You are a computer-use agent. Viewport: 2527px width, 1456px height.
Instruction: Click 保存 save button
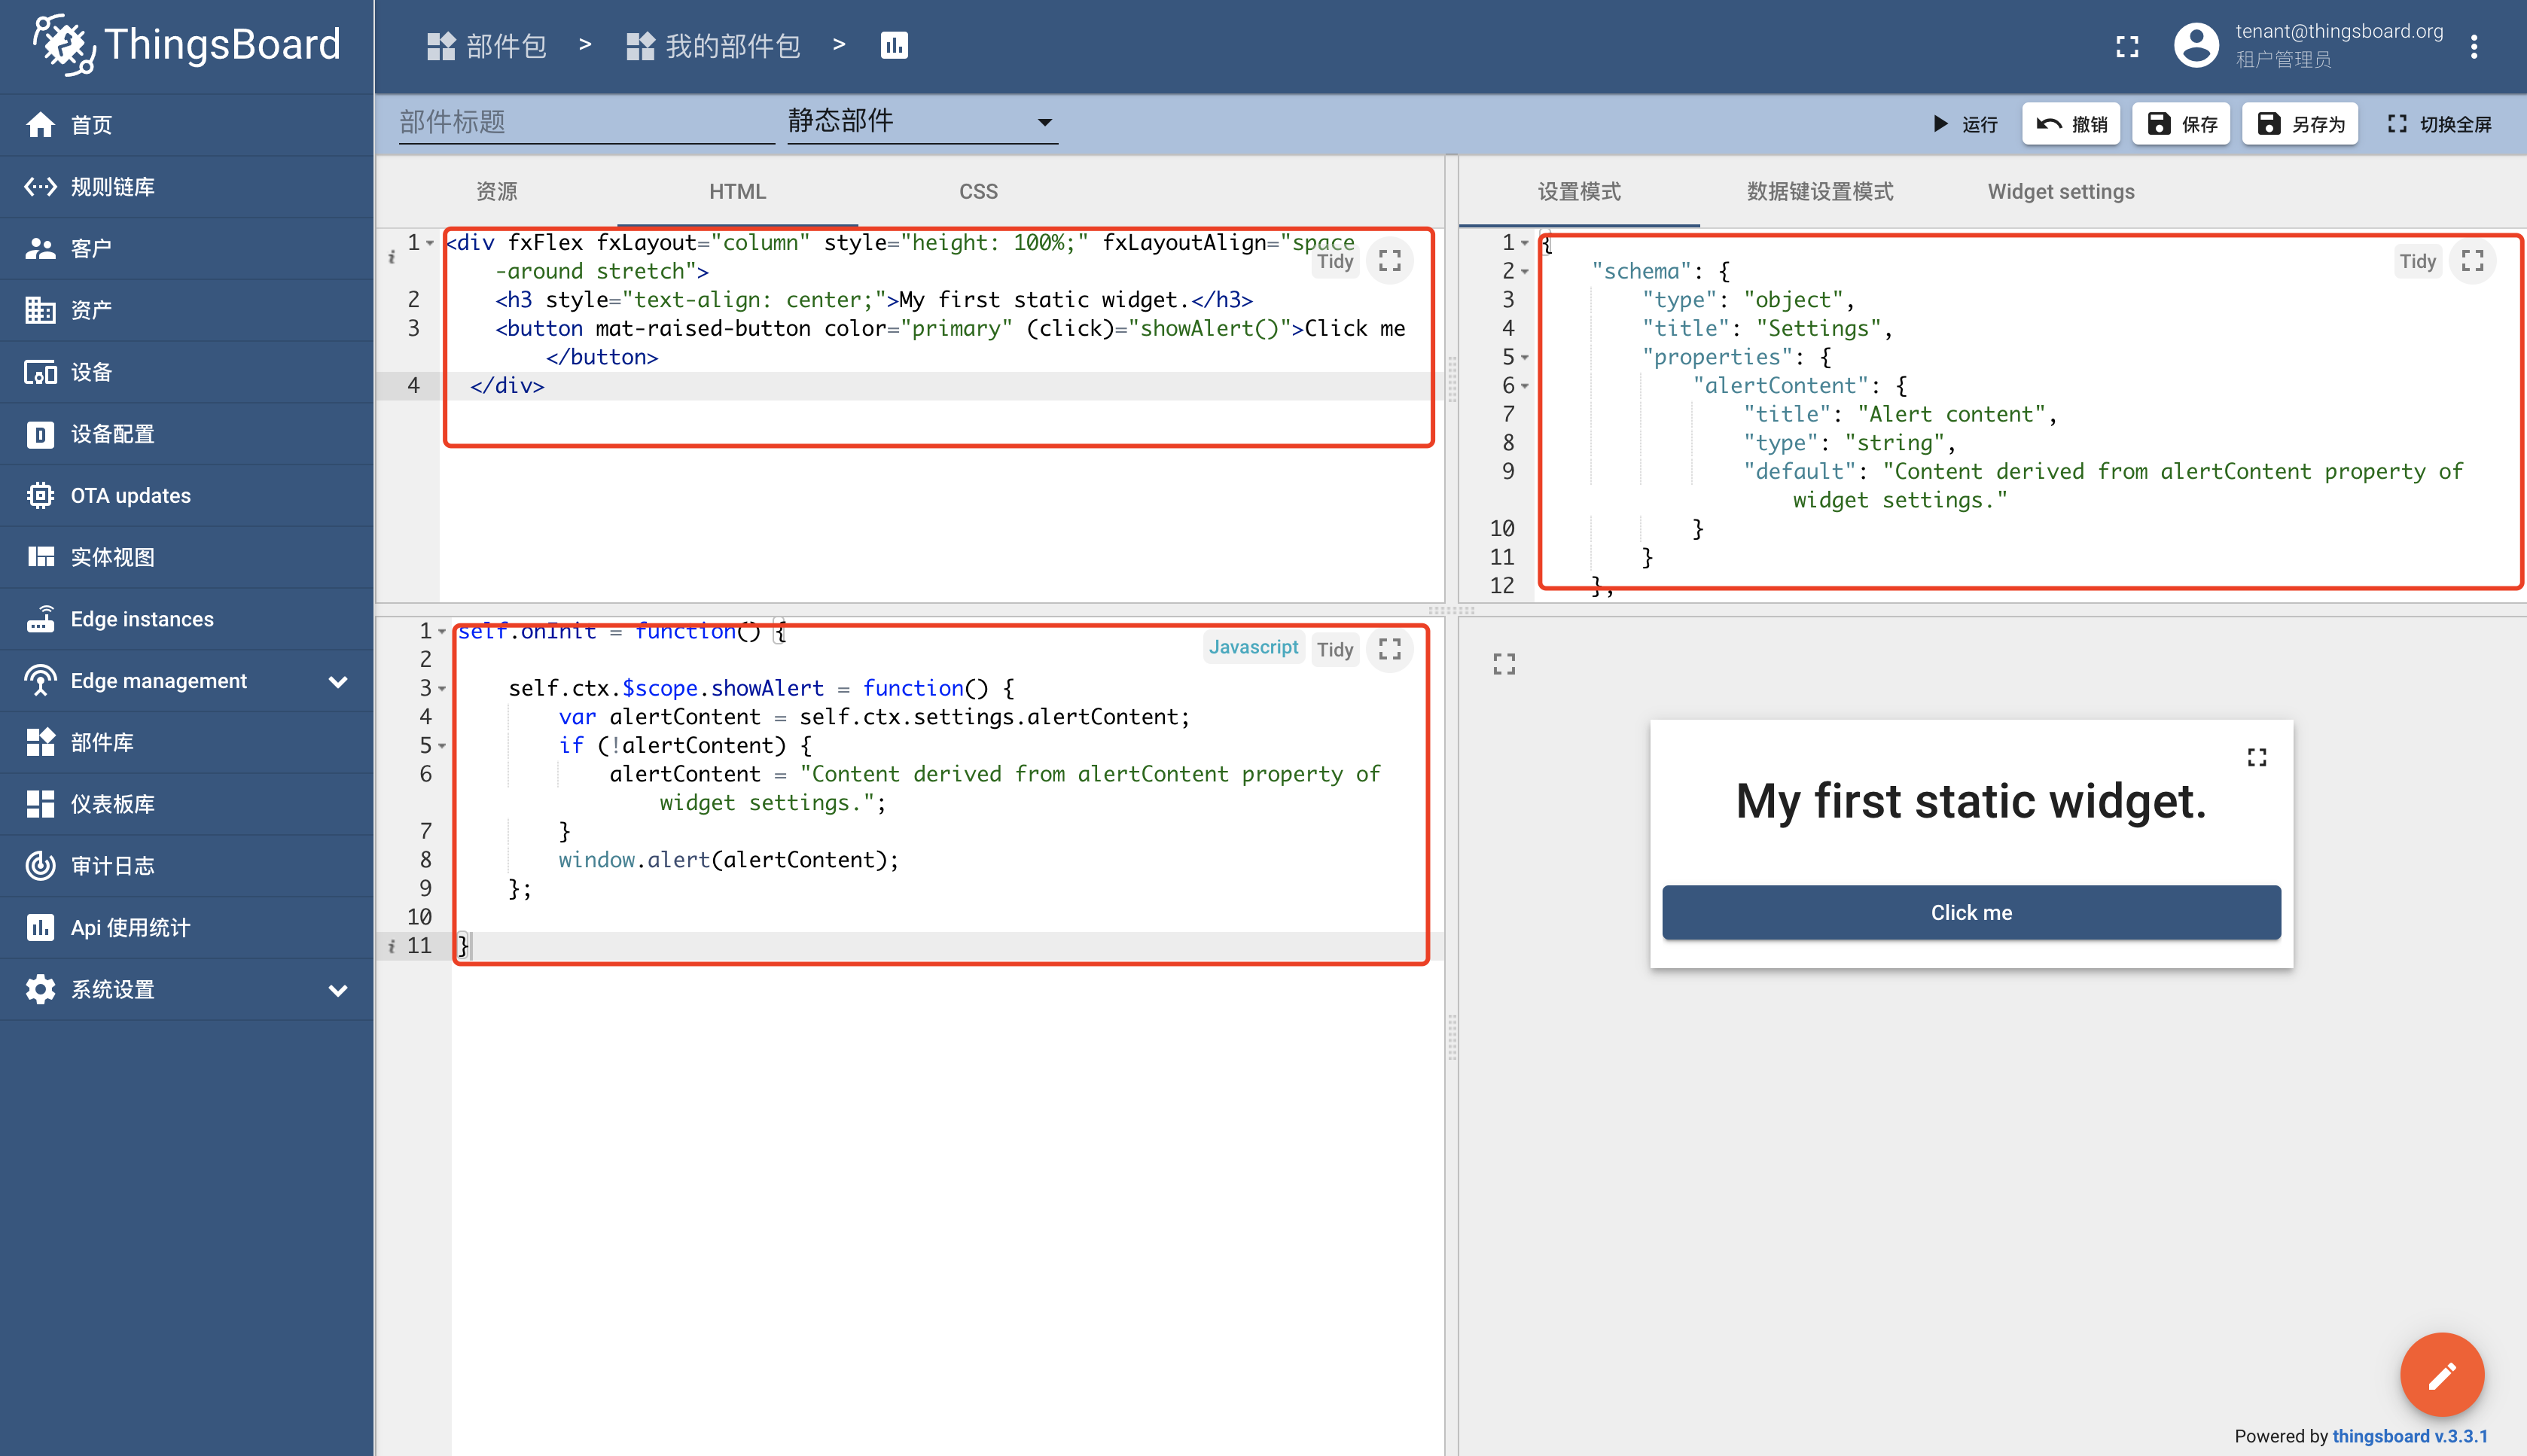[x=2181, y=124]
